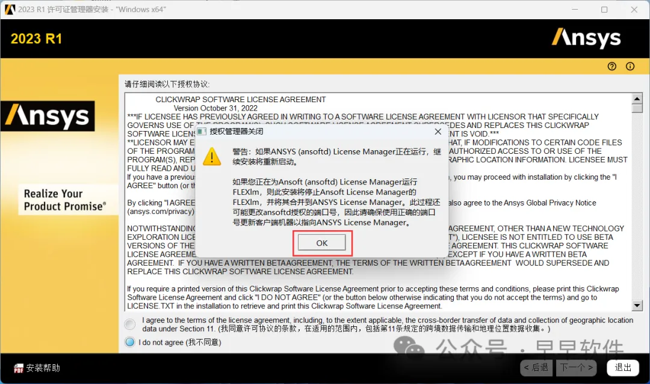Click the 下一个 next button
Screen dimensions: 650x384
576,367
